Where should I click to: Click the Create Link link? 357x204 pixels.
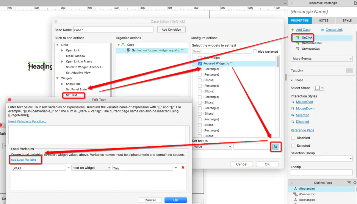point(334,30)
